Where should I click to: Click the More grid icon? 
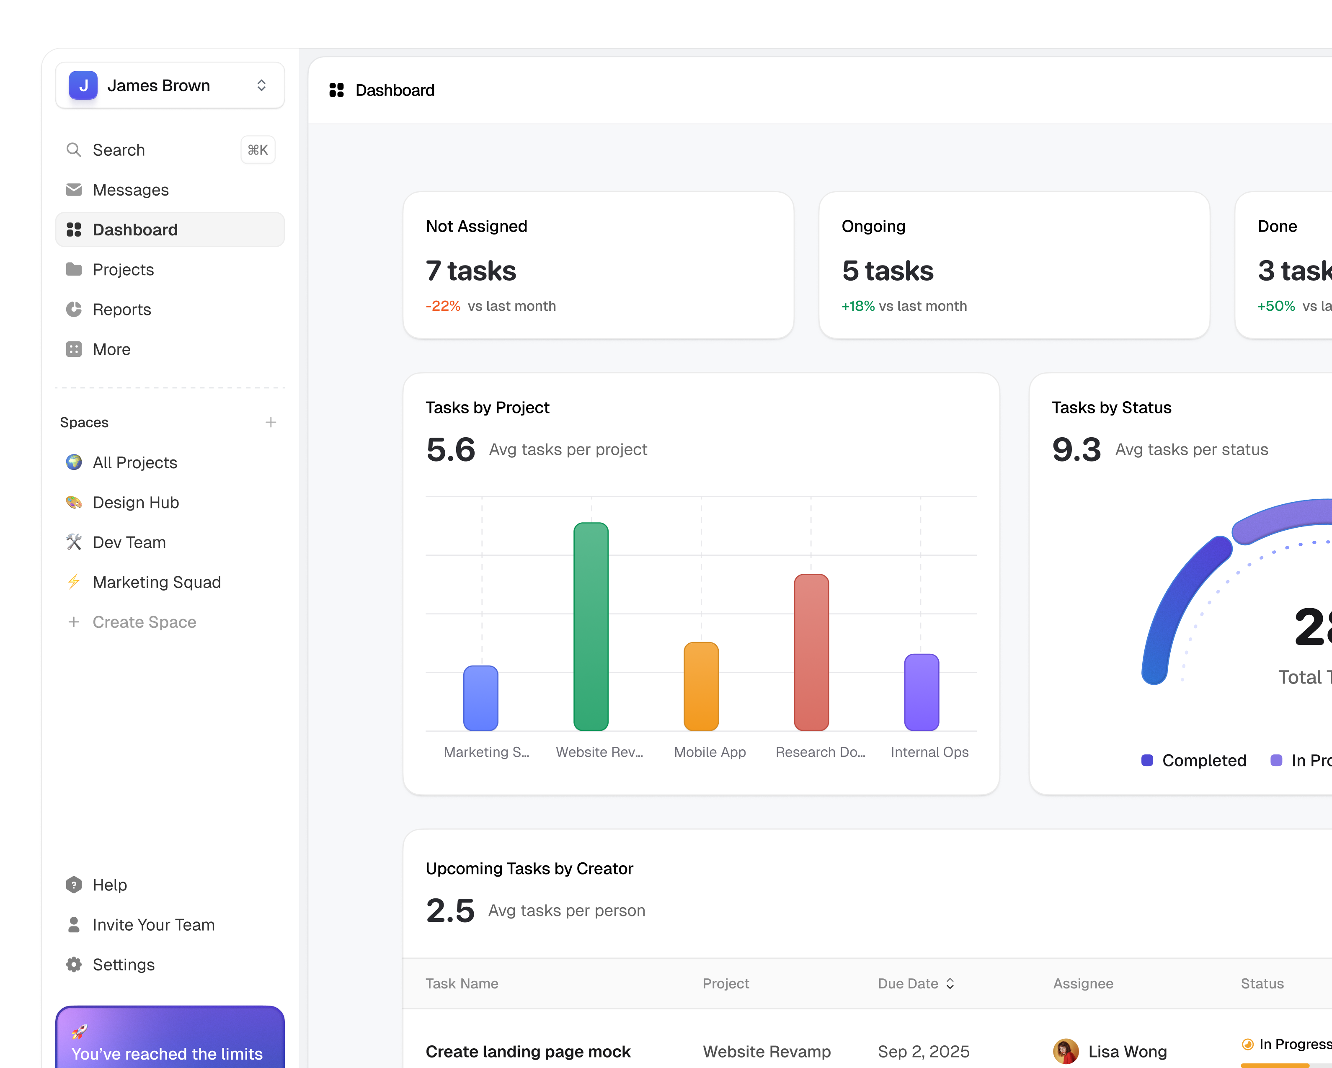[x=74, y=349]
